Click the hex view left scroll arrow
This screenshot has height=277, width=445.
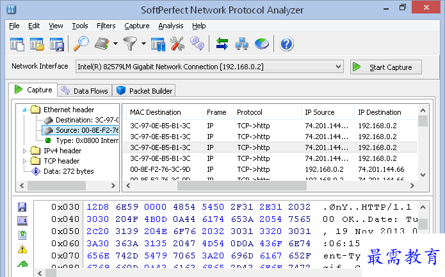[x=40, y=274]
